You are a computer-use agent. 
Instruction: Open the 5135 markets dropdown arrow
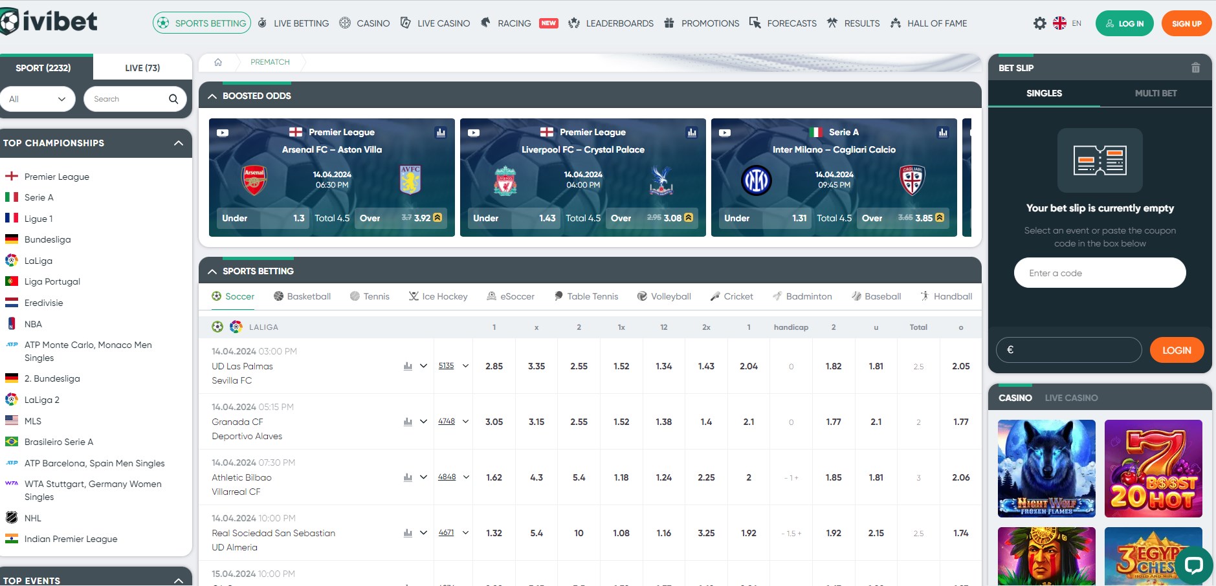point(465,366)
